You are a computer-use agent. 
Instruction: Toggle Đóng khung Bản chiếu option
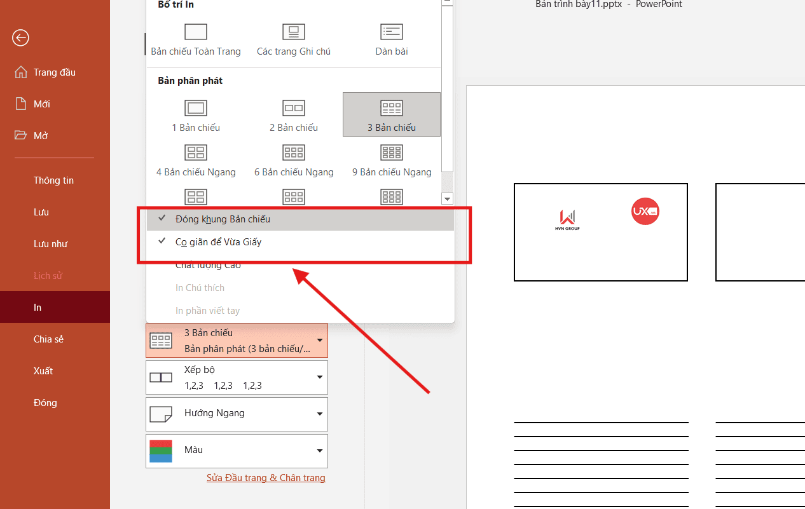pyautogui.click(x=223, y=219)
